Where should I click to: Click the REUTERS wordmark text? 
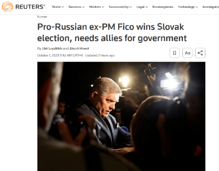[30, 7]
